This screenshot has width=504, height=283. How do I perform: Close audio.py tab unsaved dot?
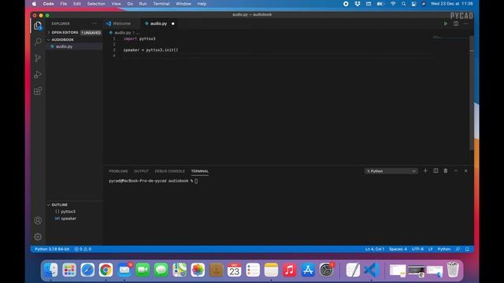click(173, 24)
